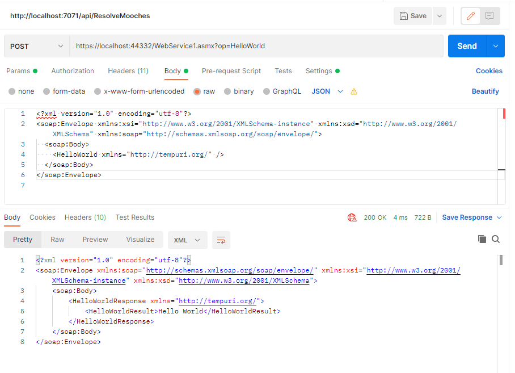The width and height of the screenshot is (515, 373).
Task: Open the Send button dropdown arrow
Action: (496, 46)
